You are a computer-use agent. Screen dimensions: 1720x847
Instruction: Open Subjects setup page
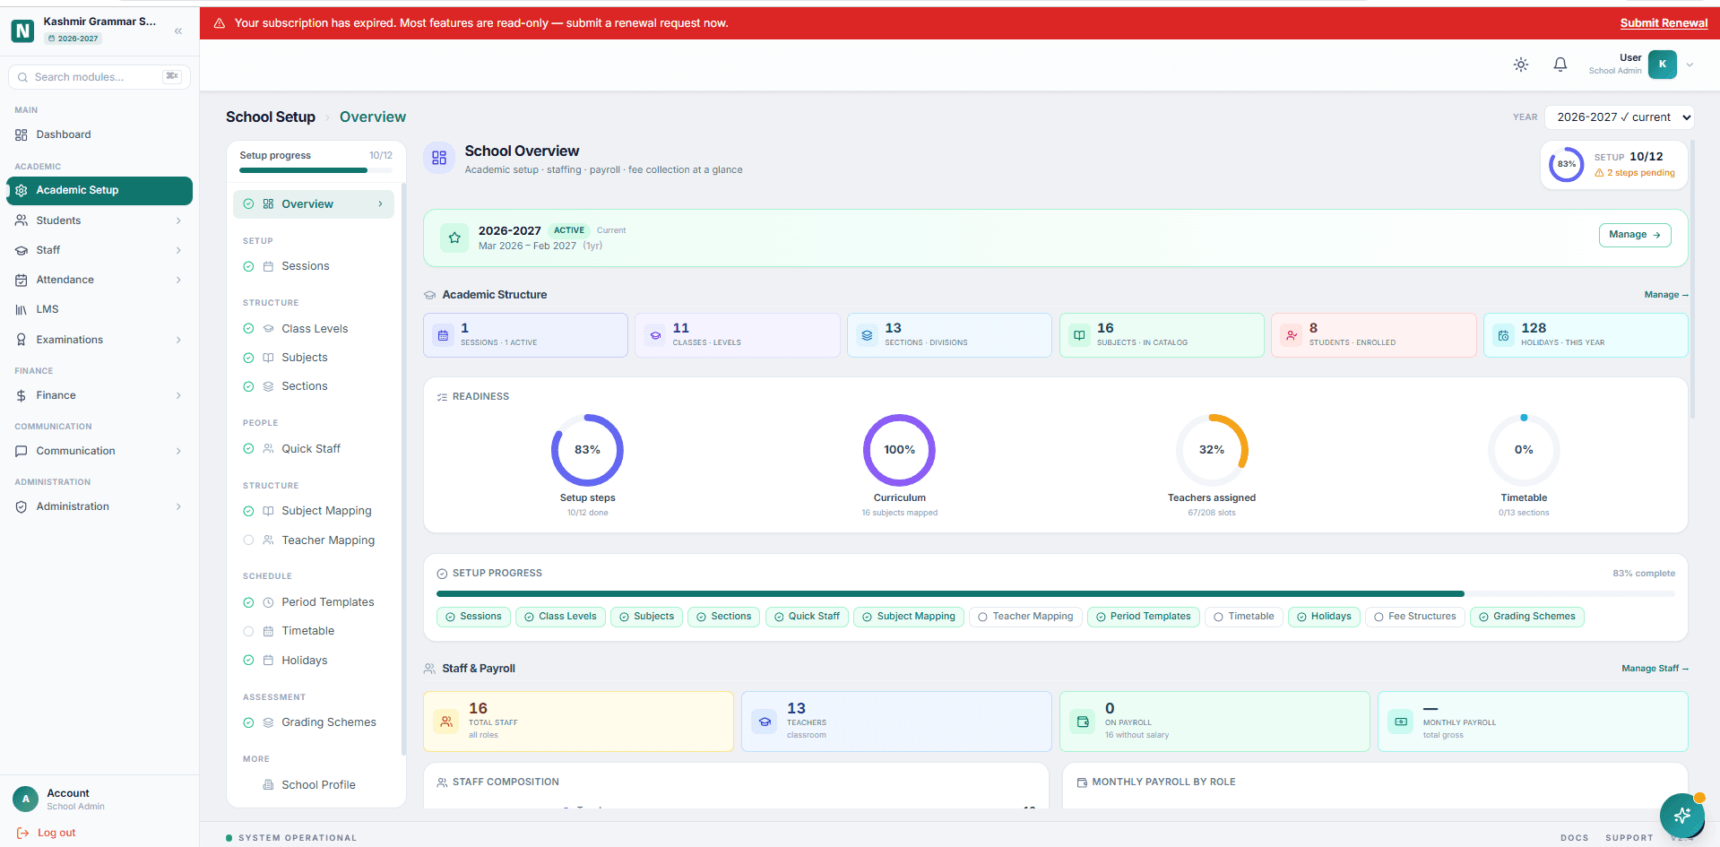click(314, 358)
